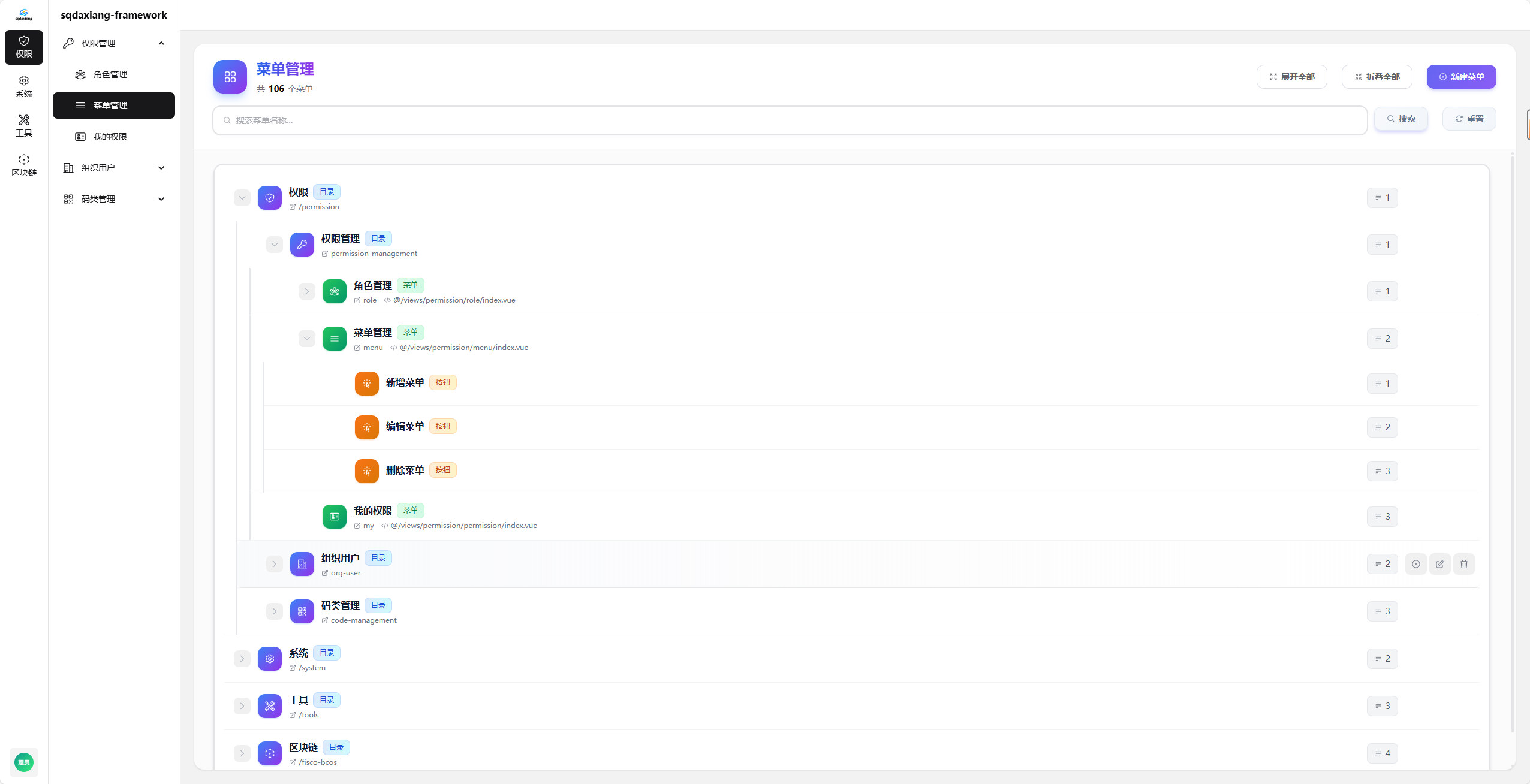This screenshot has height=784, width=1530.
Task: Click the edit pencil icon on 组织用户 row
Action: click(x=1439, y=564)
